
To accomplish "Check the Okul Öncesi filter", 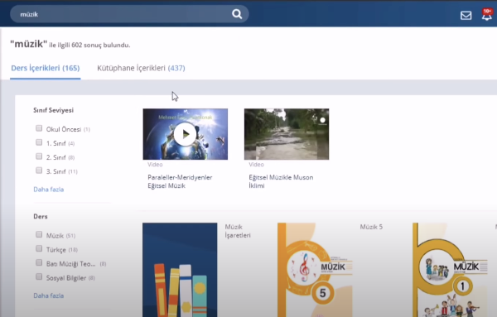I will point(39,128).
